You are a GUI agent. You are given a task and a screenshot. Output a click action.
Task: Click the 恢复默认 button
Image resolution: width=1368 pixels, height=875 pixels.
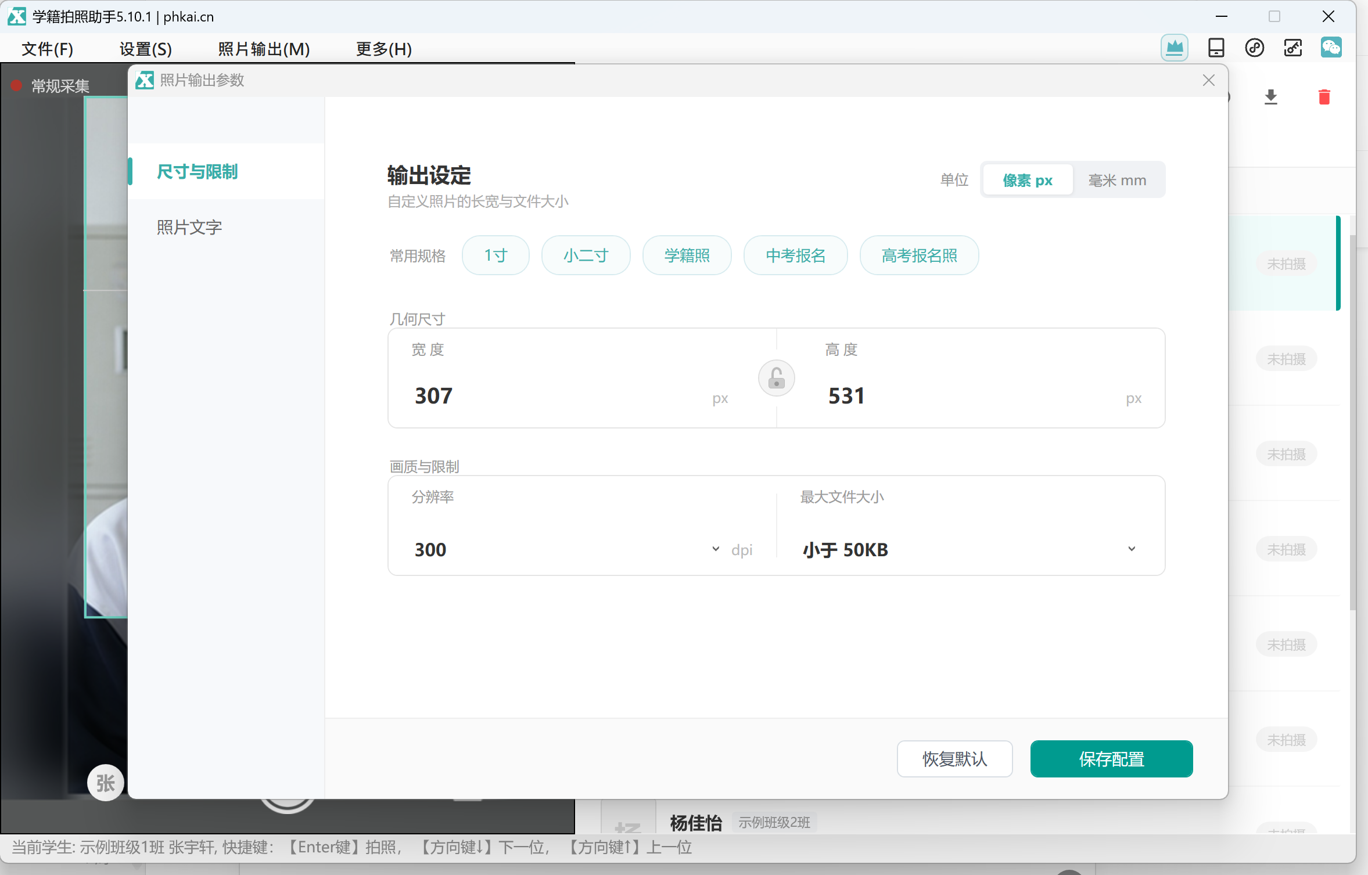[x=954, y=759]
